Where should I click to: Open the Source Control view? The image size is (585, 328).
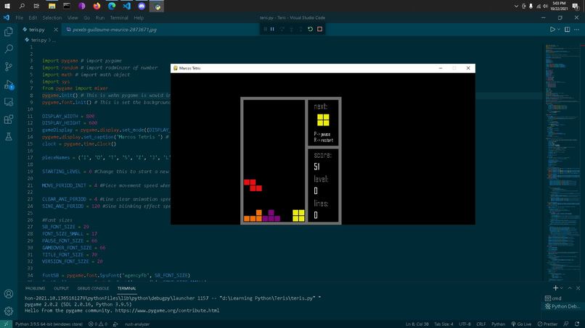(9, 67)
